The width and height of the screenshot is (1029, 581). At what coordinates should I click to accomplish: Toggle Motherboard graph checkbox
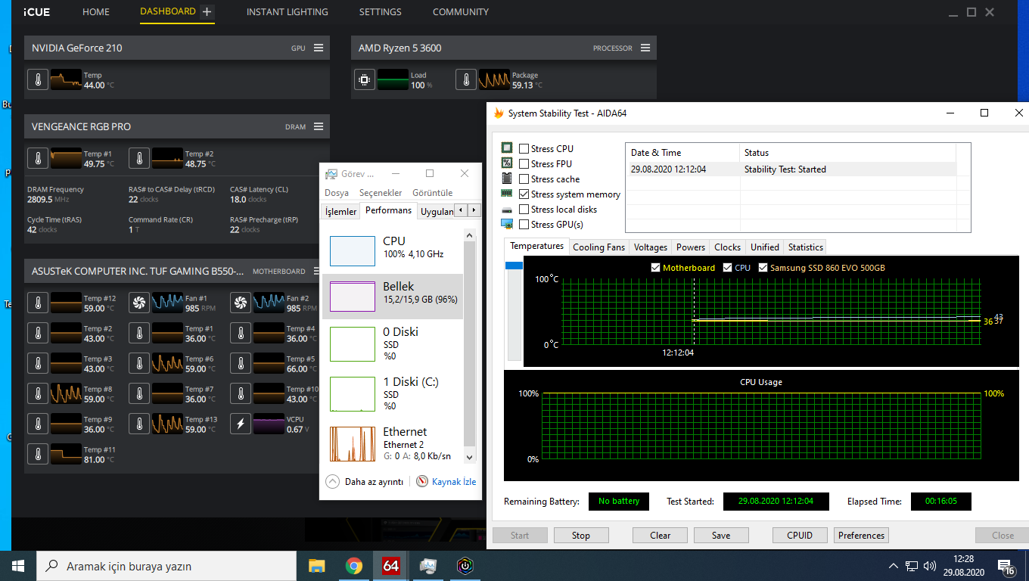click(x=656, y=268)
